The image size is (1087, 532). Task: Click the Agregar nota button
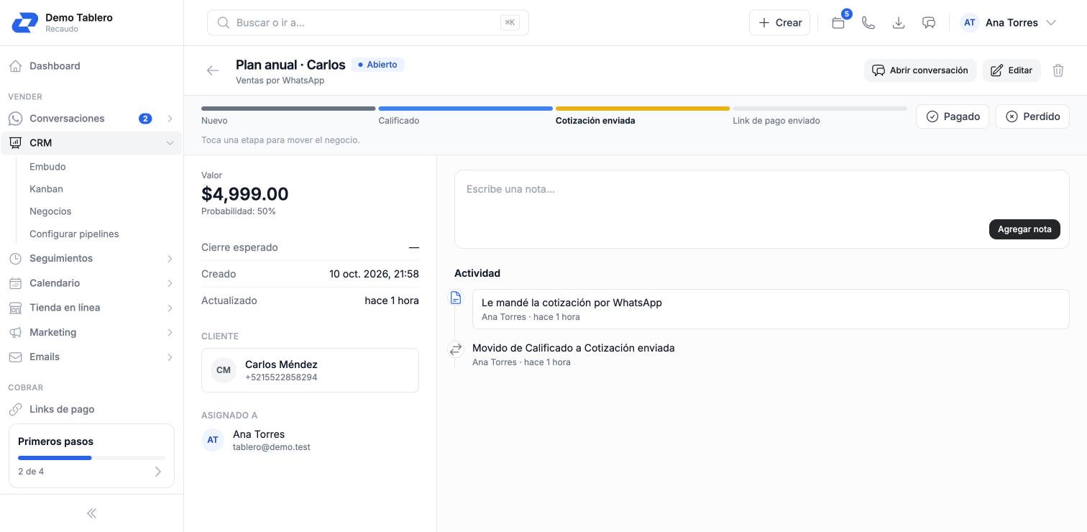pos(1024,229)
